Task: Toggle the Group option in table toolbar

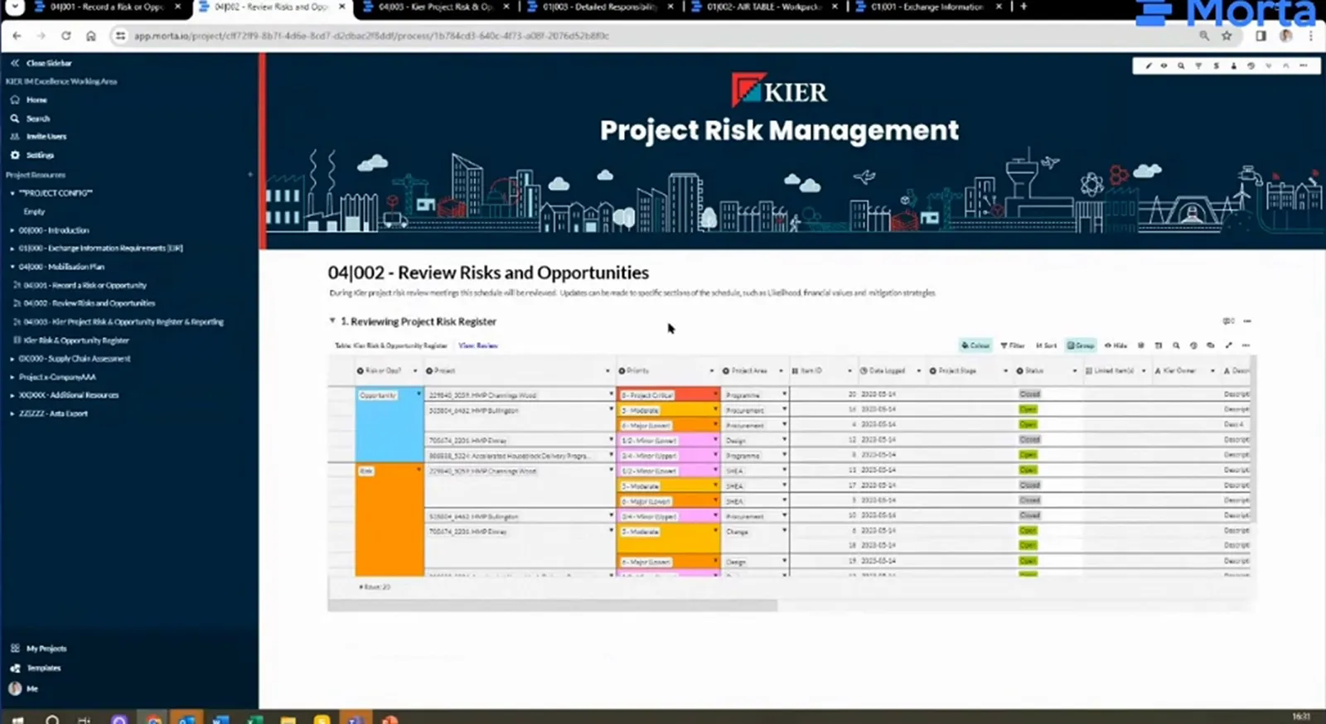Action: pos(1081,345)
